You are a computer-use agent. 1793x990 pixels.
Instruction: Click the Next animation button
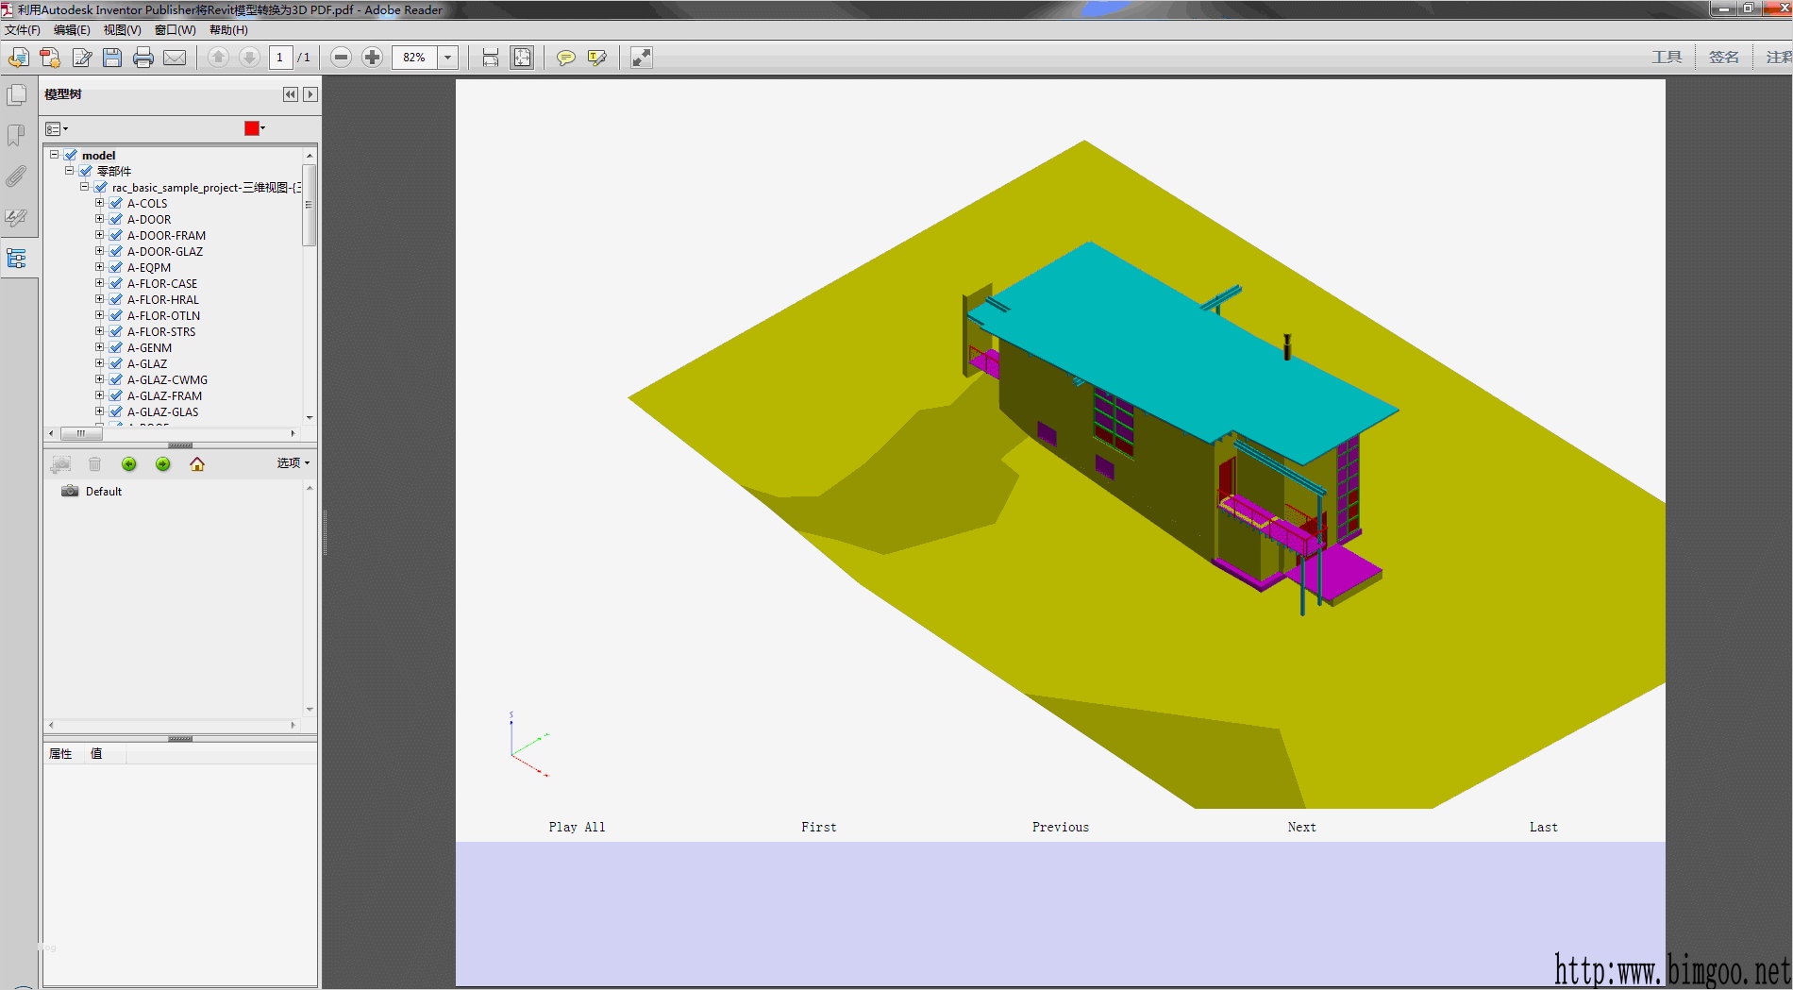pos(1301,827)
